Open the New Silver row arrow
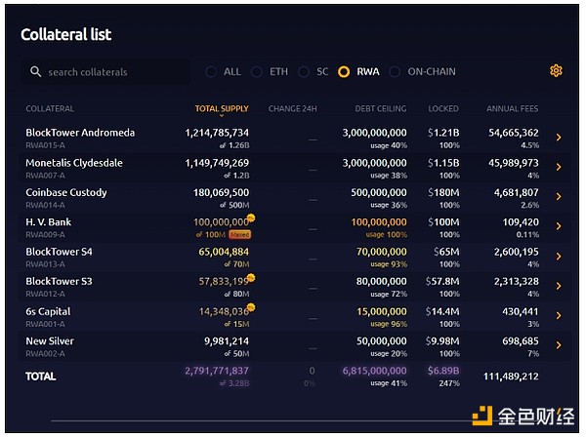This screenshot has width=586, height=437. pos(558,345)
